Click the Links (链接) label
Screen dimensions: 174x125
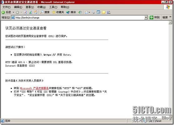click(165, 17)
